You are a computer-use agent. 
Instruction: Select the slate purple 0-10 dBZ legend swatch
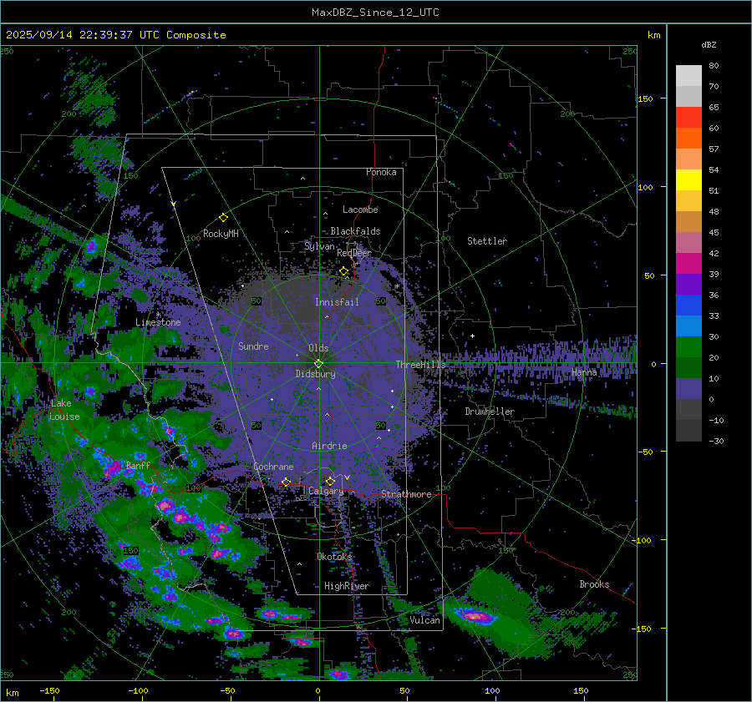[688, 388]
